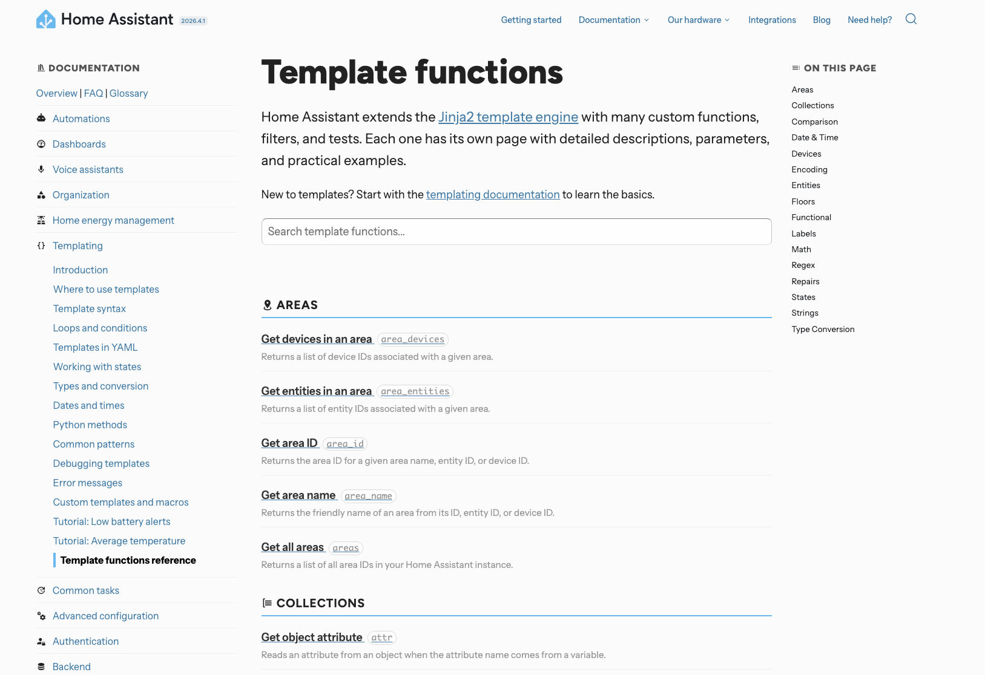This screenshot has width=985, height=675.
Task: Open the Integrations nav item
Action: (x=772, y=20)
